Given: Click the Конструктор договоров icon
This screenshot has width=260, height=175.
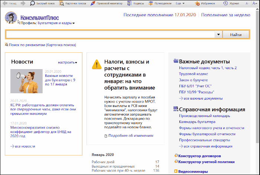Looking at the screenshot, I should click(176, 156).
